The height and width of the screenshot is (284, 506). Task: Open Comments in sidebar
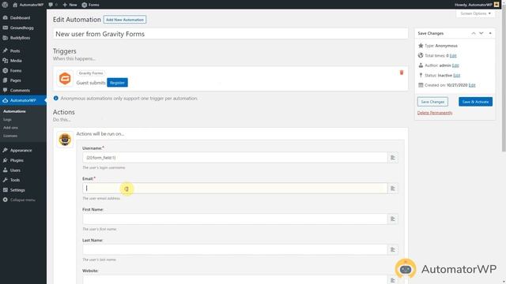click(20, 91)
